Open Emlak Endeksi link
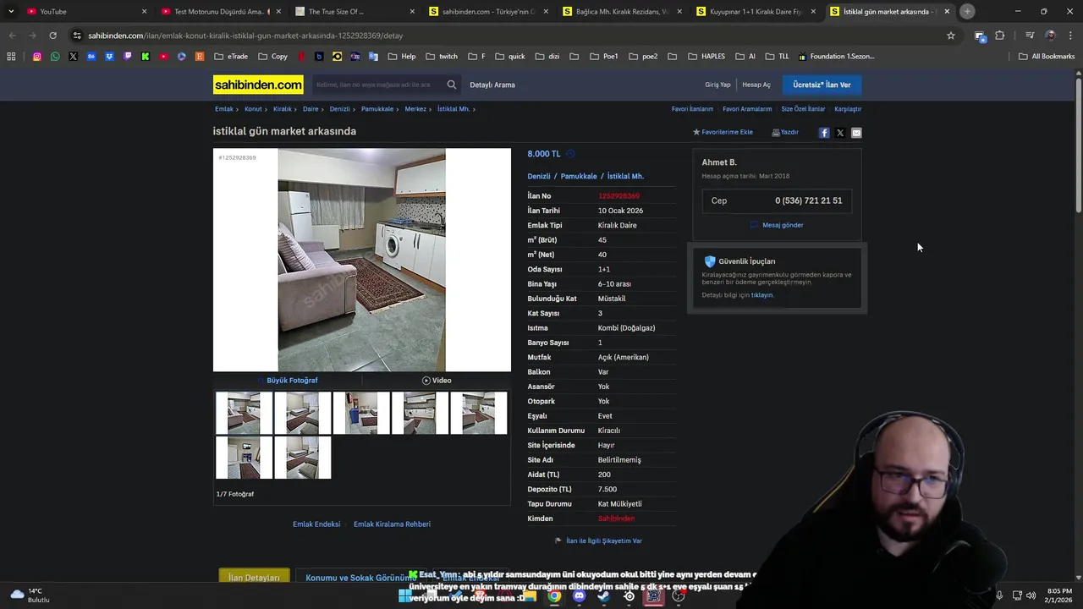The image size is (1083, 609). (316, 524)
